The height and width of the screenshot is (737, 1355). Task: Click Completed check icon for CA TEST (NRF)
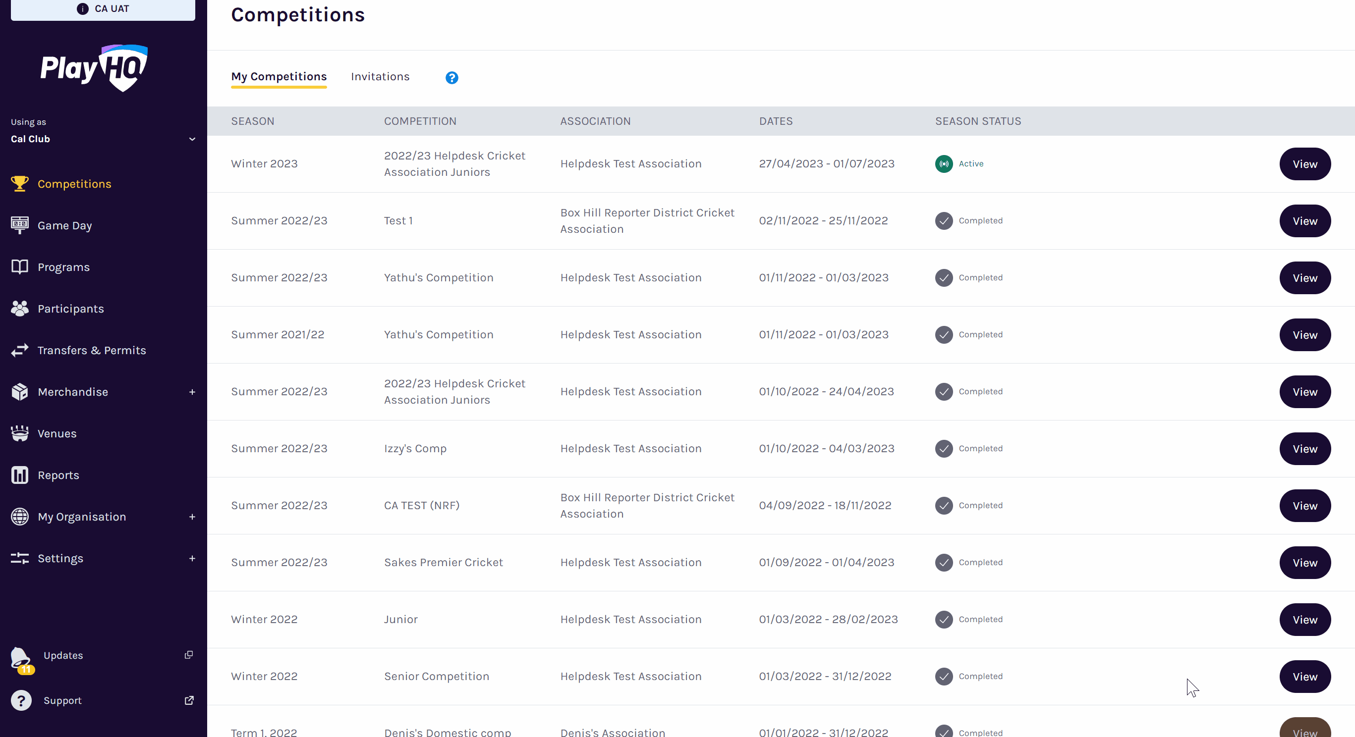[x=944, y=505]
